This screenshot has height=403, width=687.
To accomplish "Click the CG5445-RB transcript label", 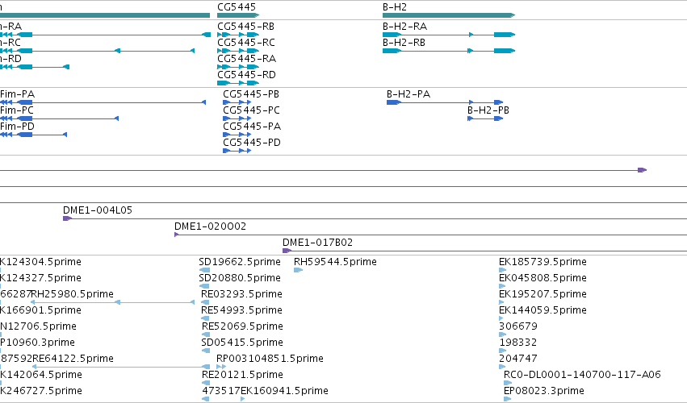I will pyautogui.click(x=245, y=27).
